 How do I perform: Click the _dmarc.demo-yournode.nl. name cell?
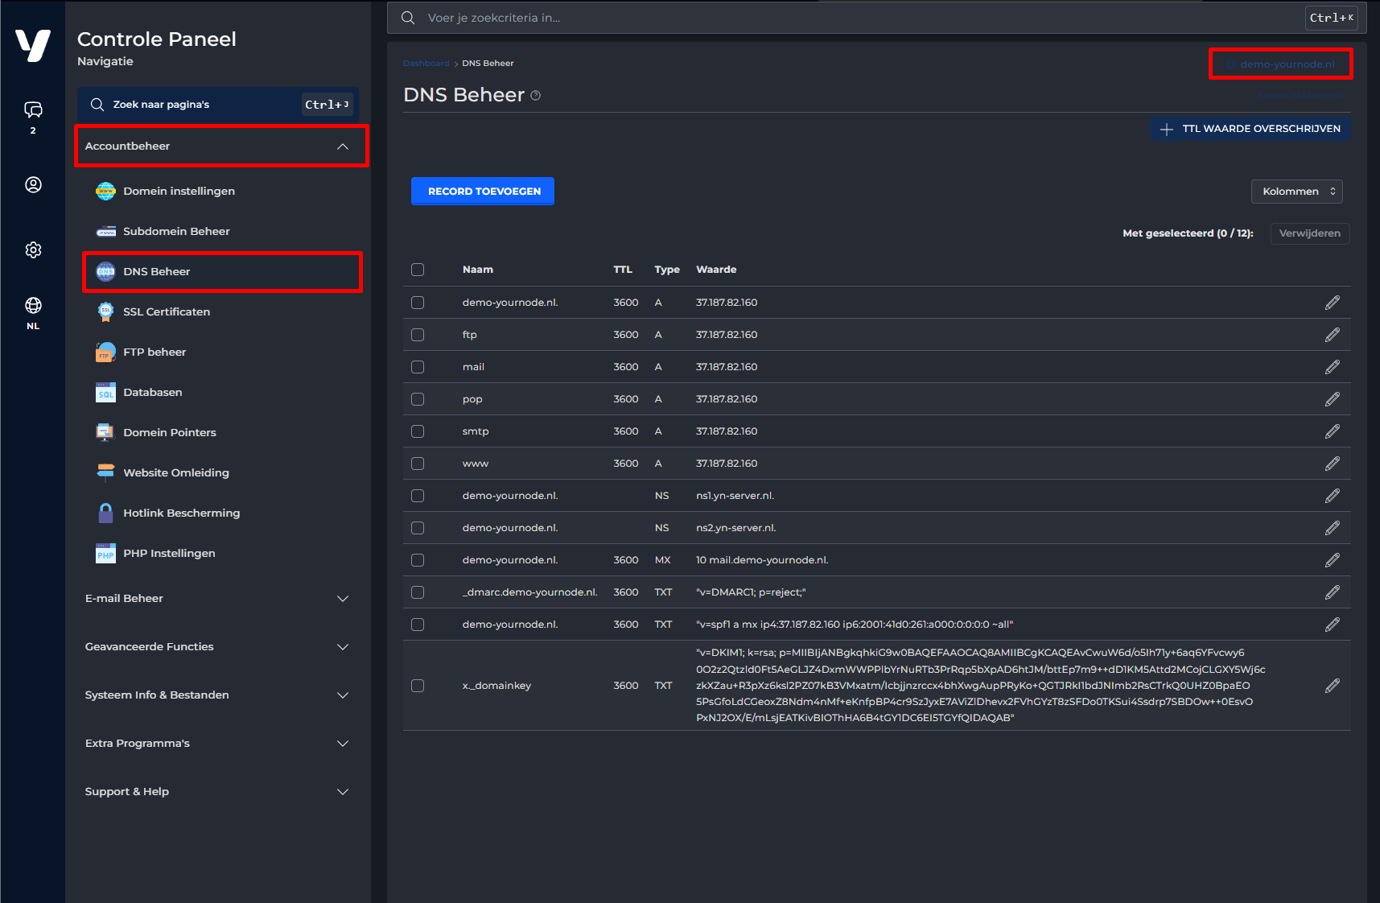pos(529,592)
